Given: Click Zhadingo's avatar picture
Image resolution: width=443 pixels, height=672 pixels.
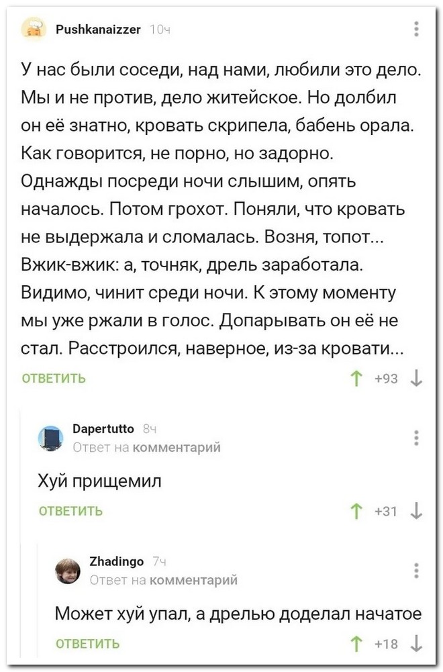Looking at the screenshot, I should pos(67,570).
